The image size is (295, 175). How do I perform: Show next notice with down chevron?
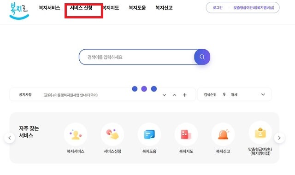pyautogui.click(x=164, y=95)
